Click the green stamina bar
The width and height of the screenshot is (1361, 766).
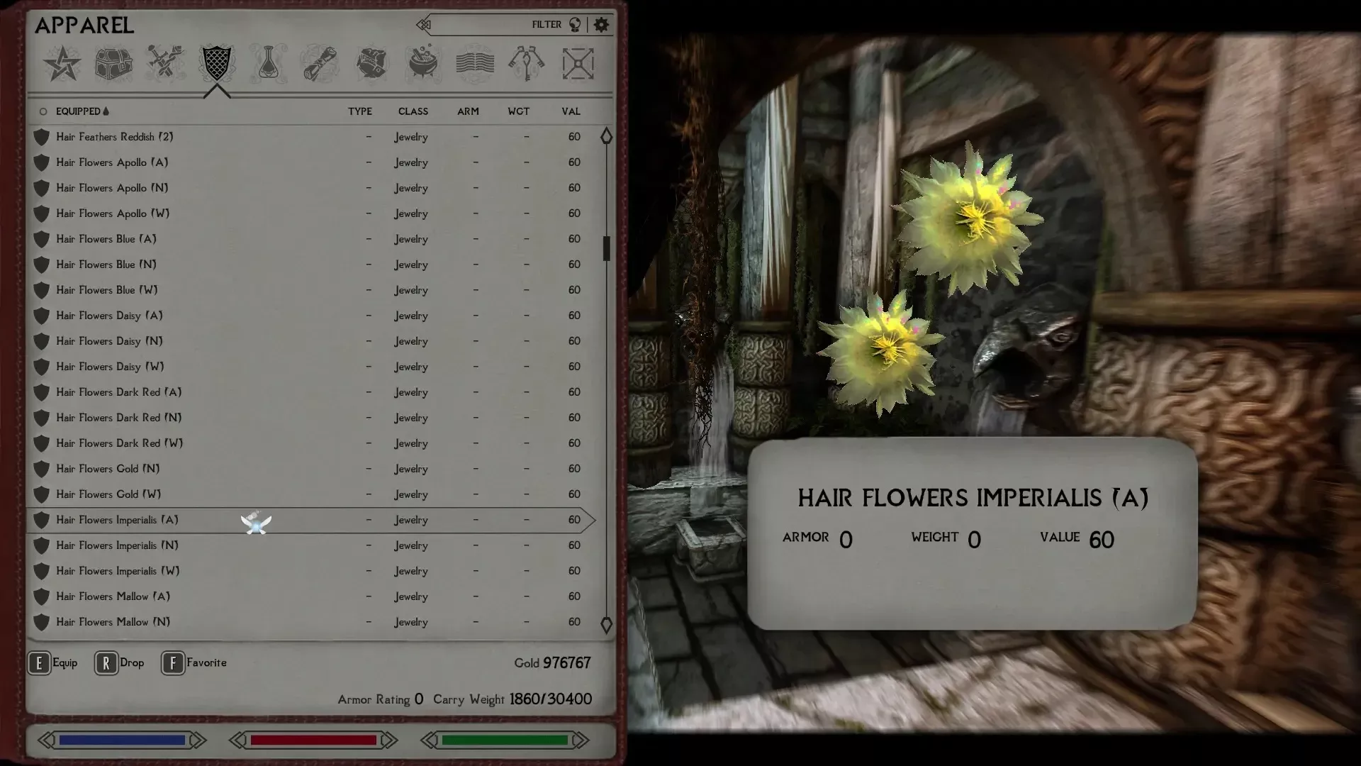coord(505,740)
